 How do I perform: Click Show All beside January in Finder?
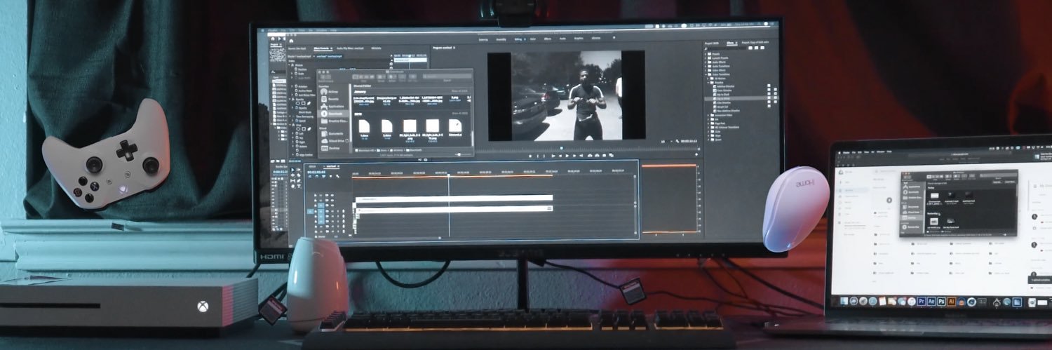(x=459, y=91)
